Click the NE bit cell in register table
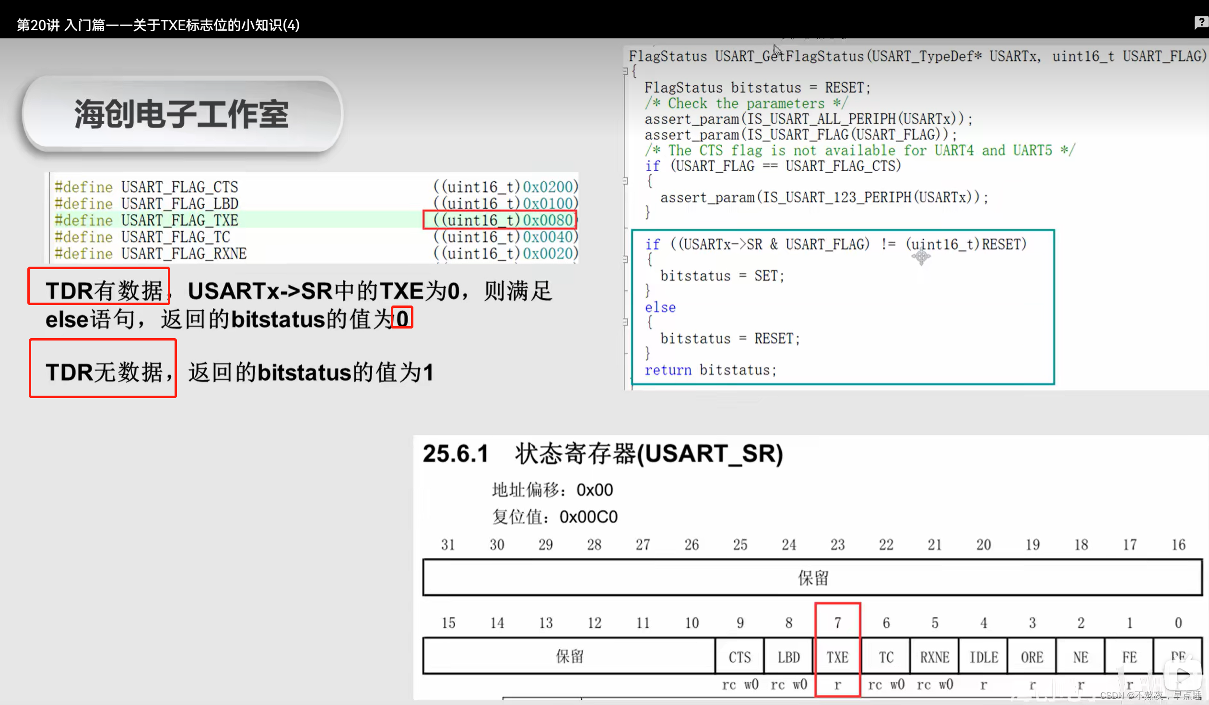Screen dimensions: 1209x705 coord(1080,656)
